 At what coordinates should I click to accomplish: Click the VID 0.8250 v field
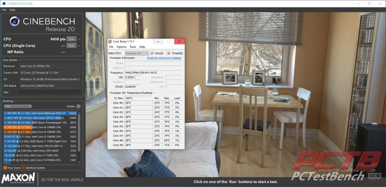pyautogui.click(x=133, y=77)
